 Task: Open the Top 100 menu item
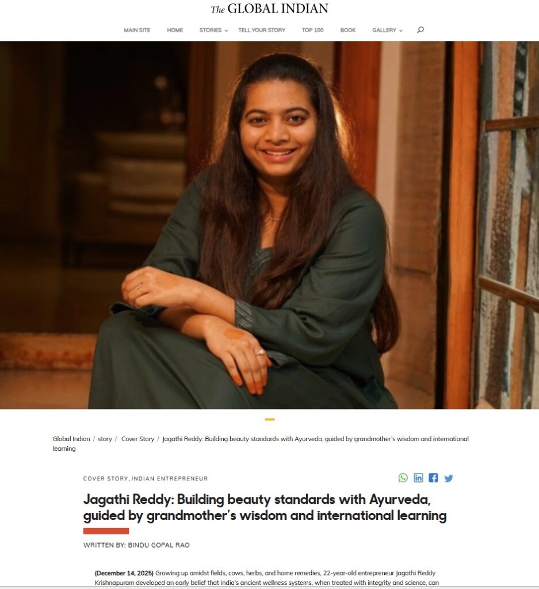(x=312, y=30)
